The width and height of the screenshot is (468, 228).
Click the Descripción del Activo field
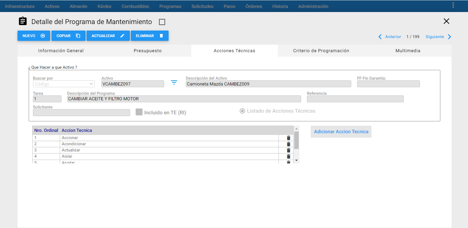tap(269, 84)
